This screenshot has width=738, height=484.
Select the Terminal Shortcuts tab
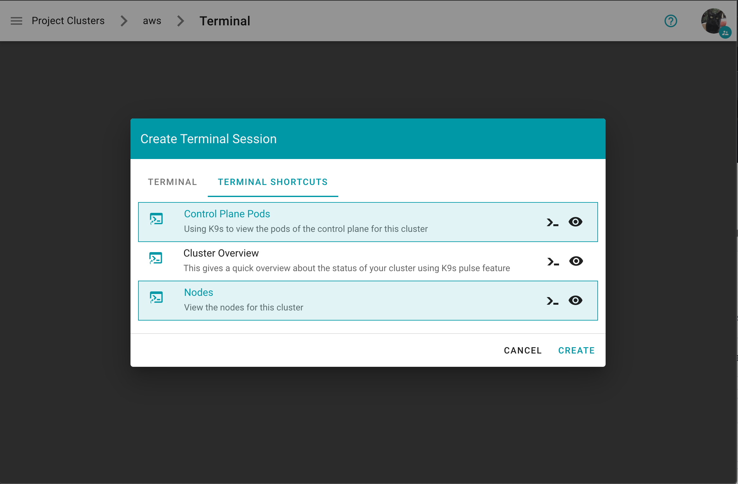[273, 182]
